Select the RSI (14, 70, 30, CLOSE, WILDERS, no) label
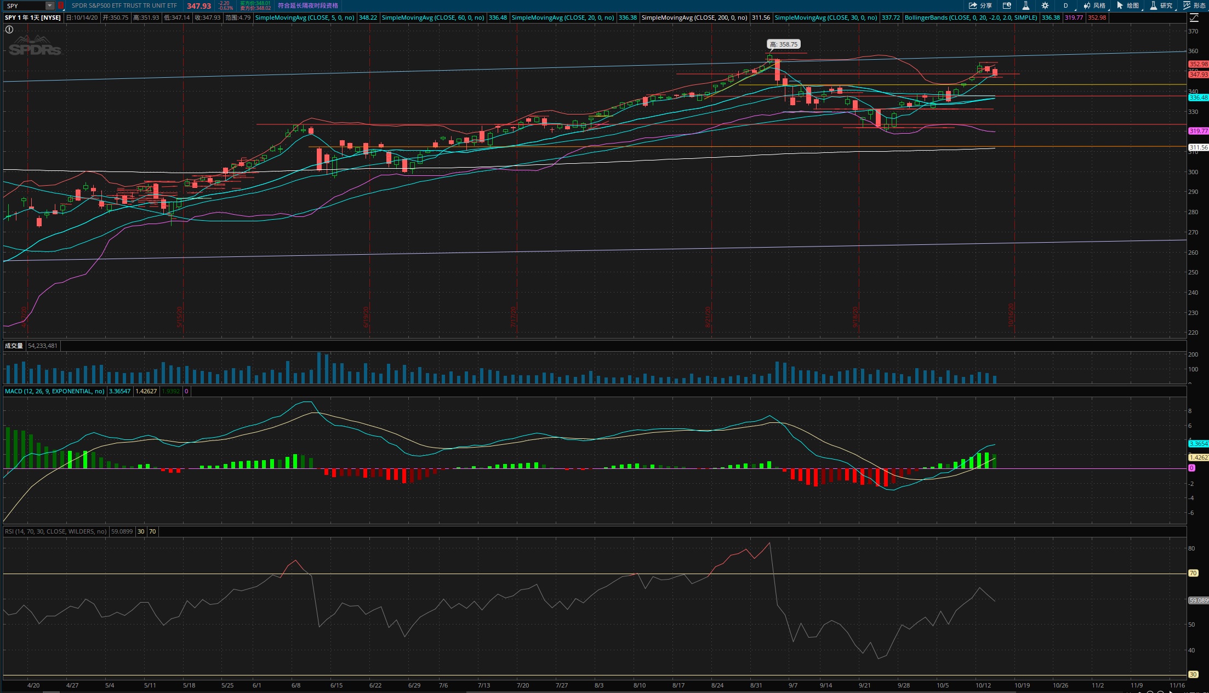This screenshot has width=1209, height=693. [56, 531]
